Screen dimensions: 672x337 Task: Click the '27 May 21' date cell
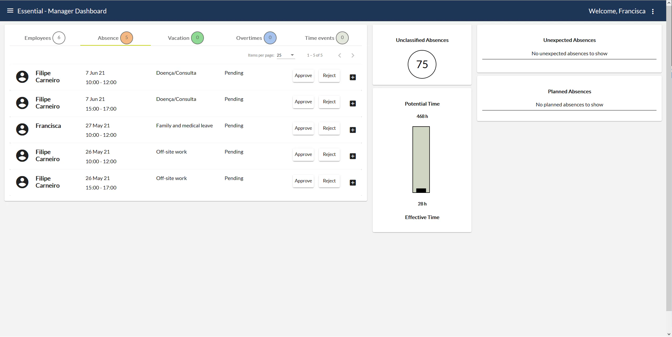(98, 126)
